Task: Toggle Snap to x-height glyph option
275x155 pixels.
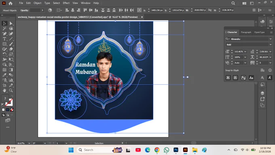Action: [x=235, y=78]
